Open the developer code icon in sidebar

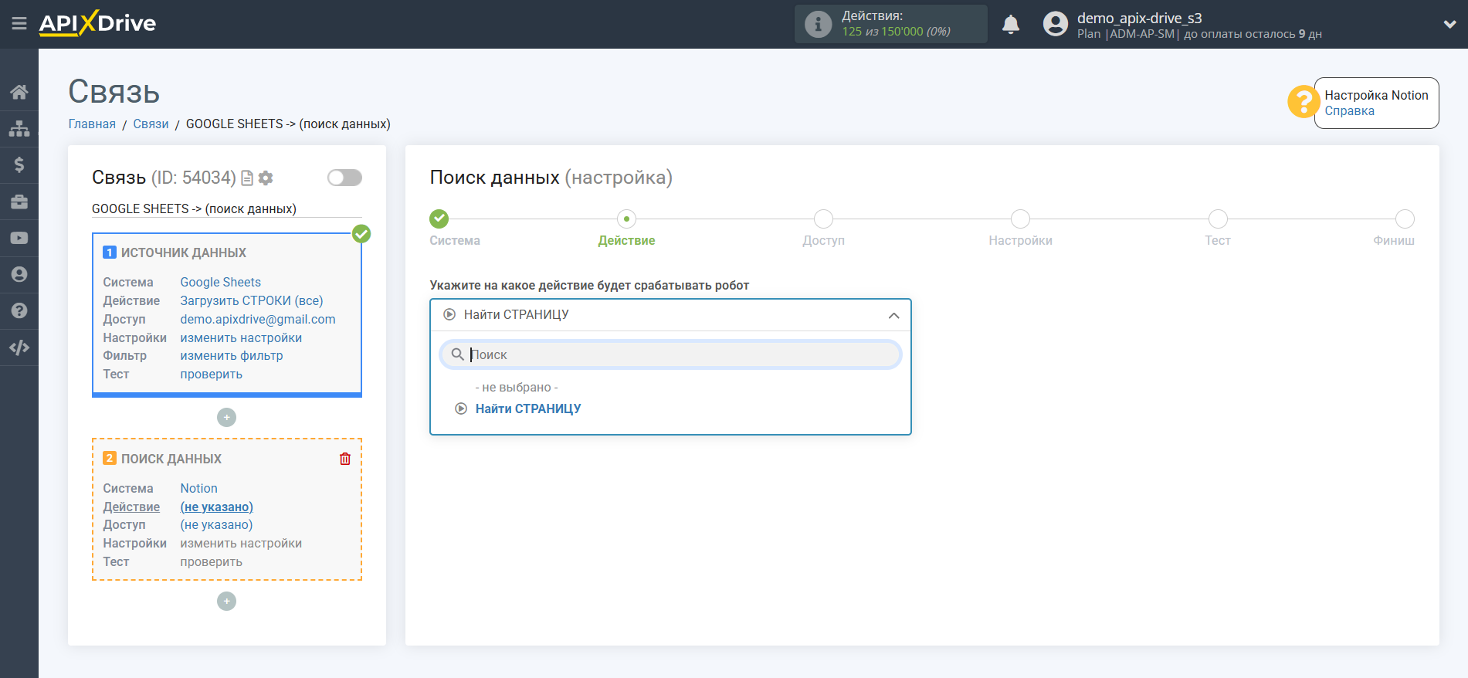[19, 347]
